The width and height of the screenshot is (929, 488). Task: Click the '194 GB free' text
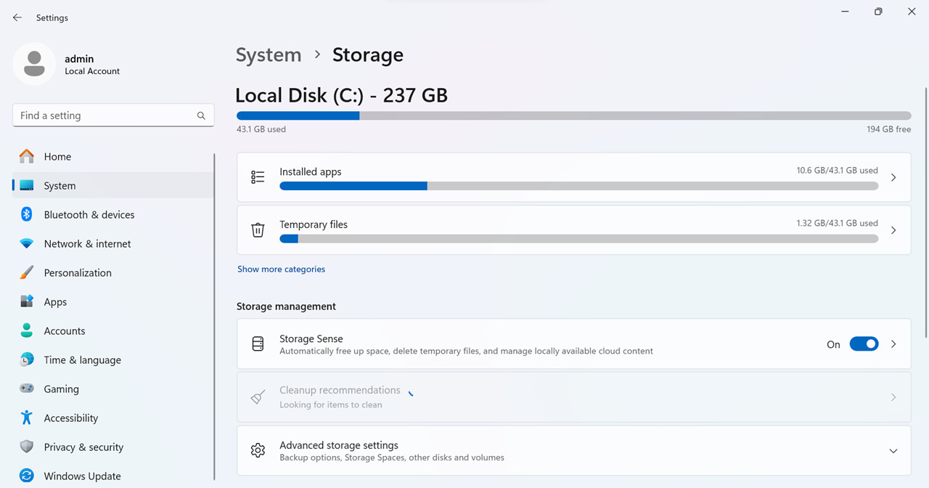tap(888, 129)
